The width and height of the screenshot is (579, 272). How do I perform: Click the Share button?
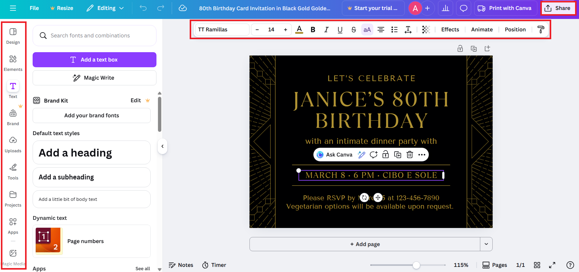pos(558,8)
